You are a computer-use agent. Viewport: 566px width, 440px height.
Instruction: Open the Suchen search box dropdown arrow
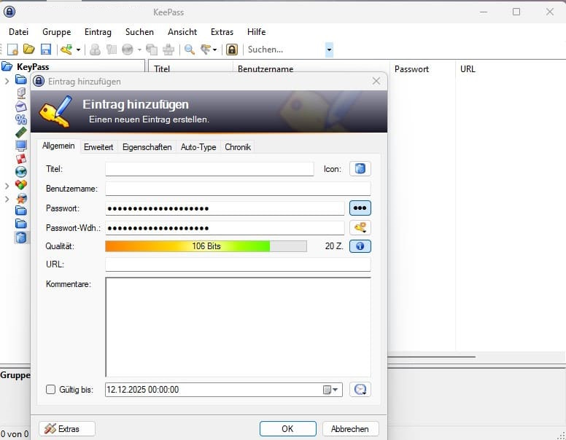329,50
